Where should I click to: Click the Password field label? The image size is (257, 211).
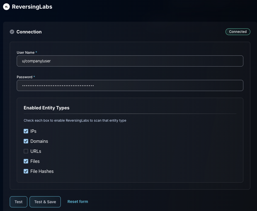[25, 77]
